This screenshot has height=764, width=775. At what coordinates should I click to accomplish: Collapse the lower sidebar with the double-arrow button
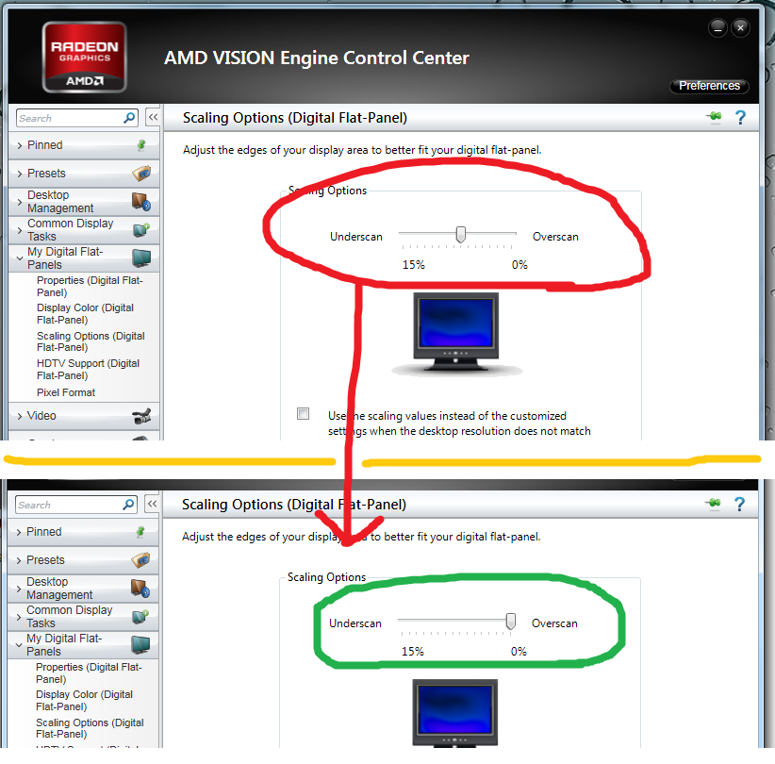coord(152,504)
